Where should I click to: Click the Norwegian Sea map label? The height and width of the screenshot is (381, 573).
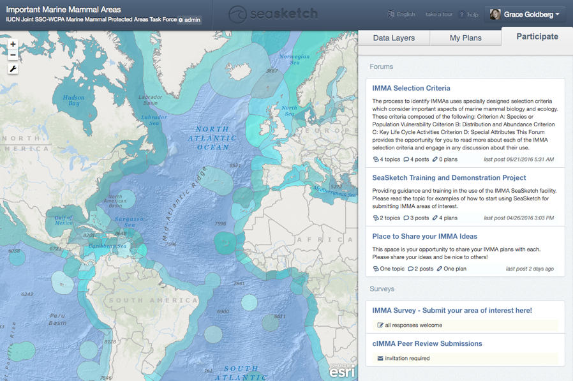(294, 59)
